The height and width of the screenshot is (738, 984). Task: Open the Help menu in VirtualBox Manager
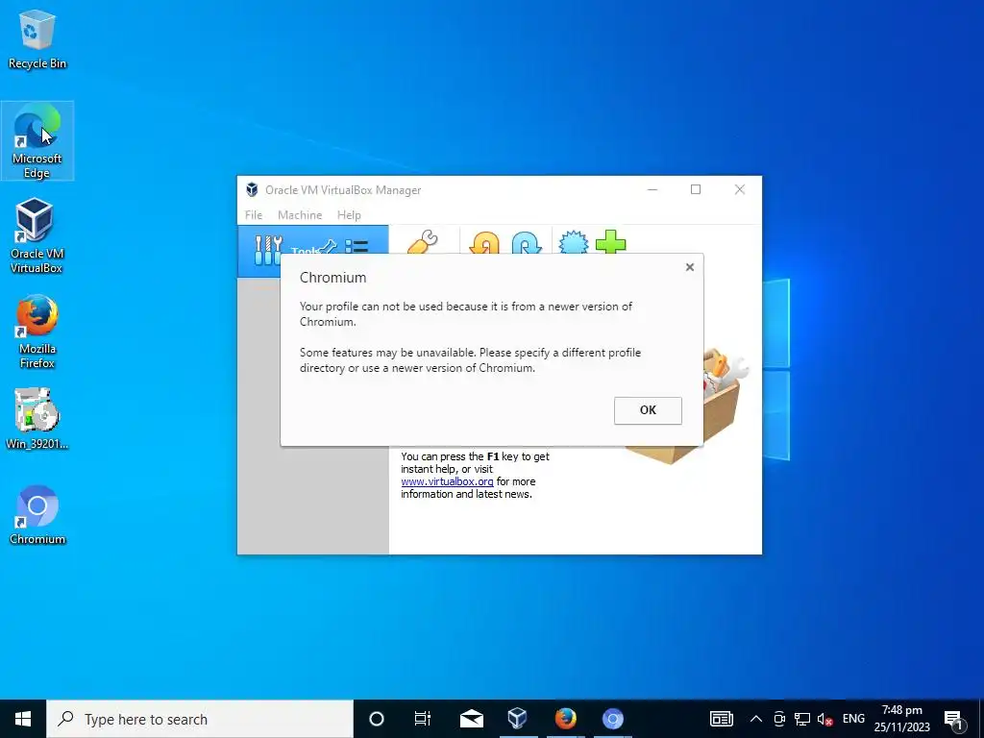point(349,214)
